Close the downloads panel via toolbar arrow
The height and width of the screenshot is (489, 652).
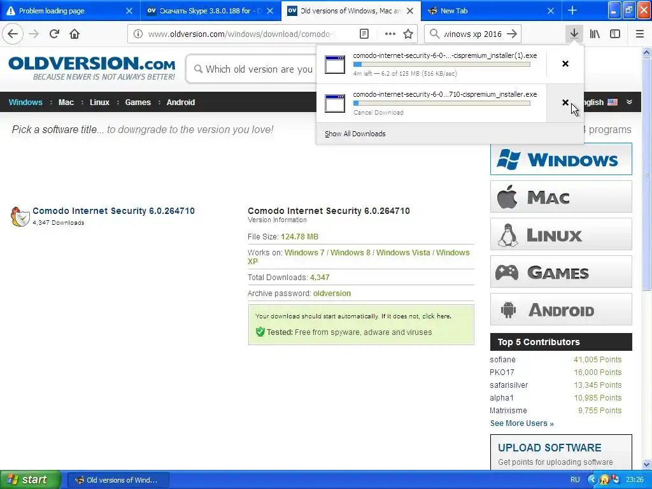click(x=574, y=34)
